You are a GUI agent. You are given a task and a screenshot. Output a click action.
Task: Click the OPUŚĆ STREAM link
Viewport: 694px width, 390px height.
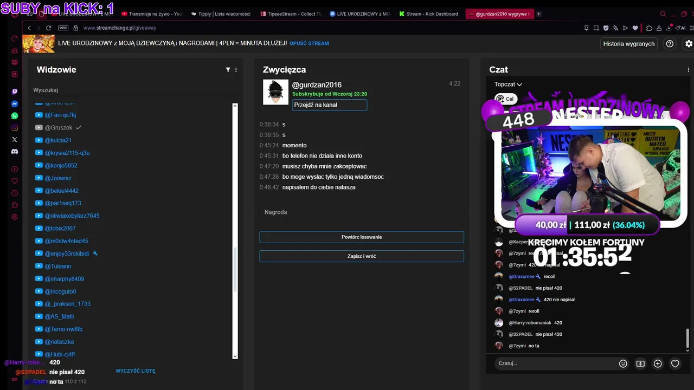pos(309,43)
